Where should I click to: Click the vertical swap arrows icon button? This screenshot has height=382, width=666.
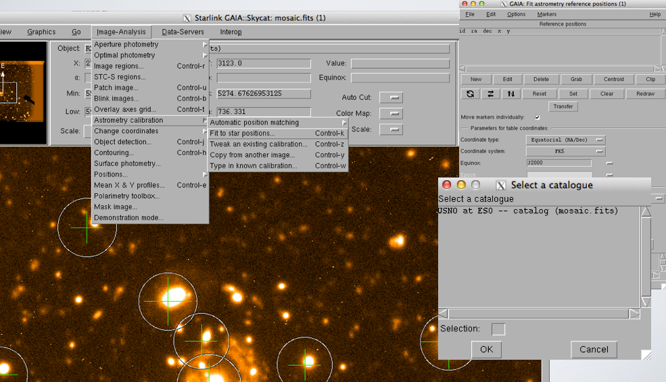click(511, 94)
